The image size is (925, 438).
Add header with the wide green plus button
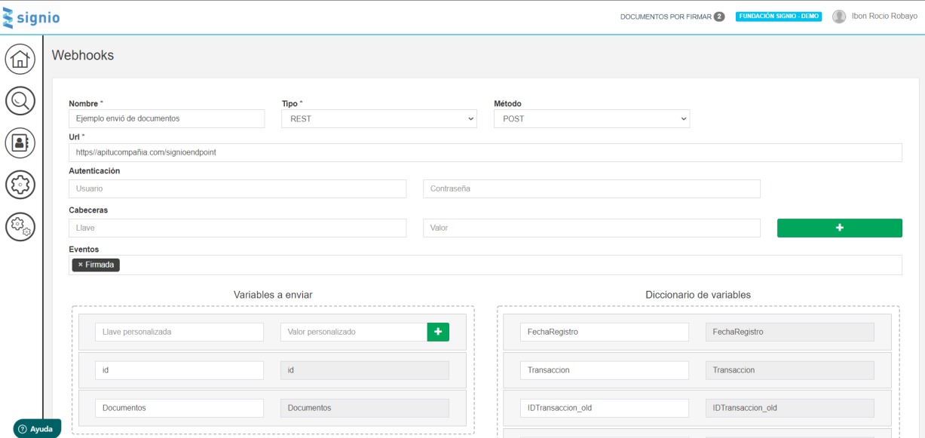(x=839, y=228)
